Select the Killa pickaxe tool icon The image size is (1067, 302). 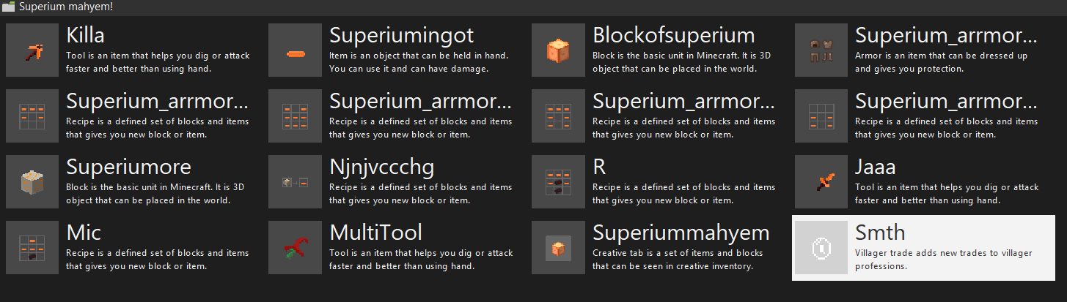coord(32,50)
